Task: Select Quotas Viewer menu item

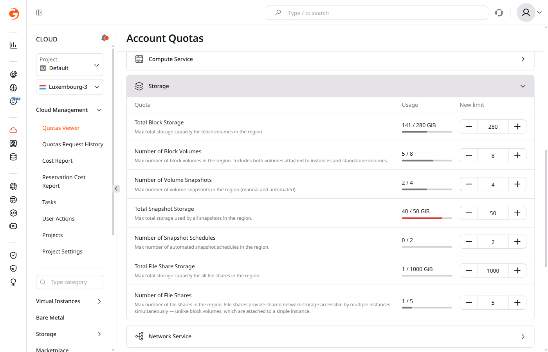Action: 61,128
